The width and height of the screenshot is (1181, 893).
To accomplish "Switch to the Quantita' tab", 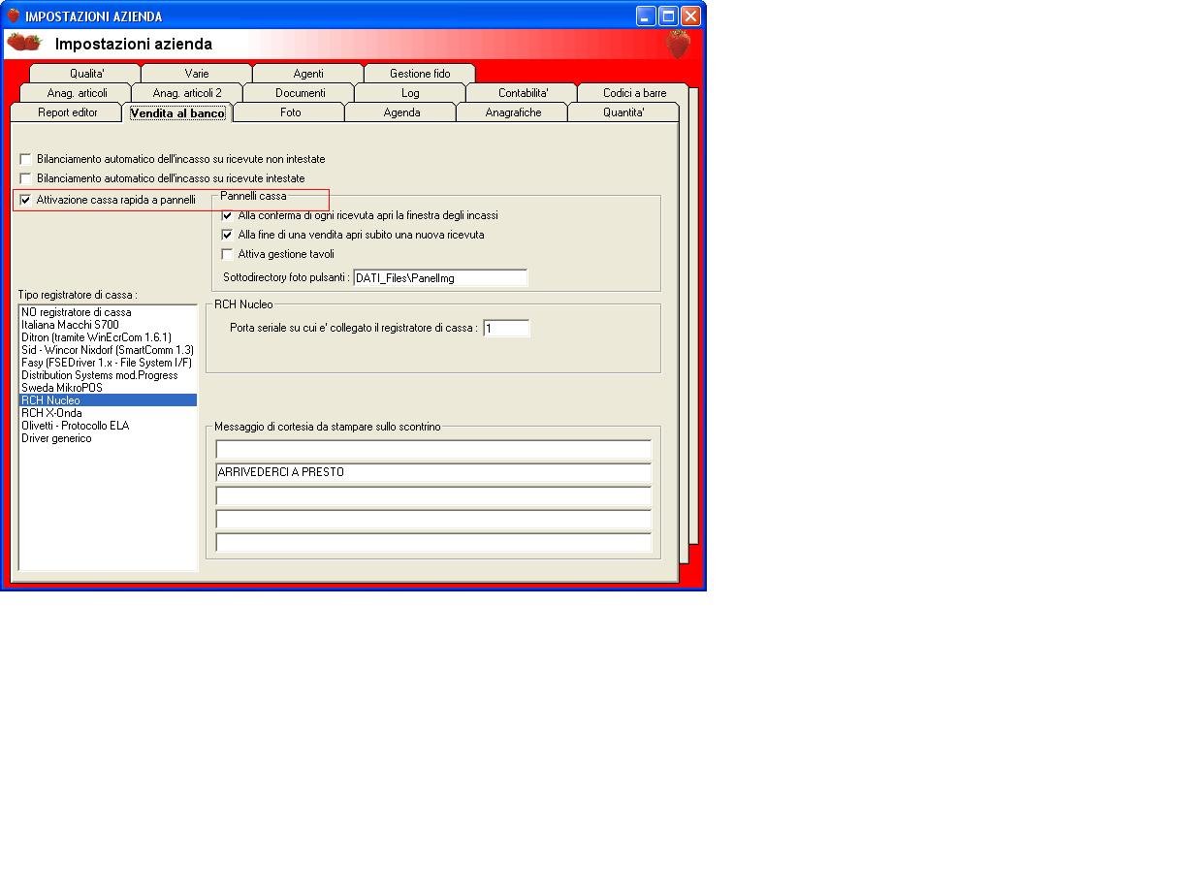I will (x=623, y=112).
